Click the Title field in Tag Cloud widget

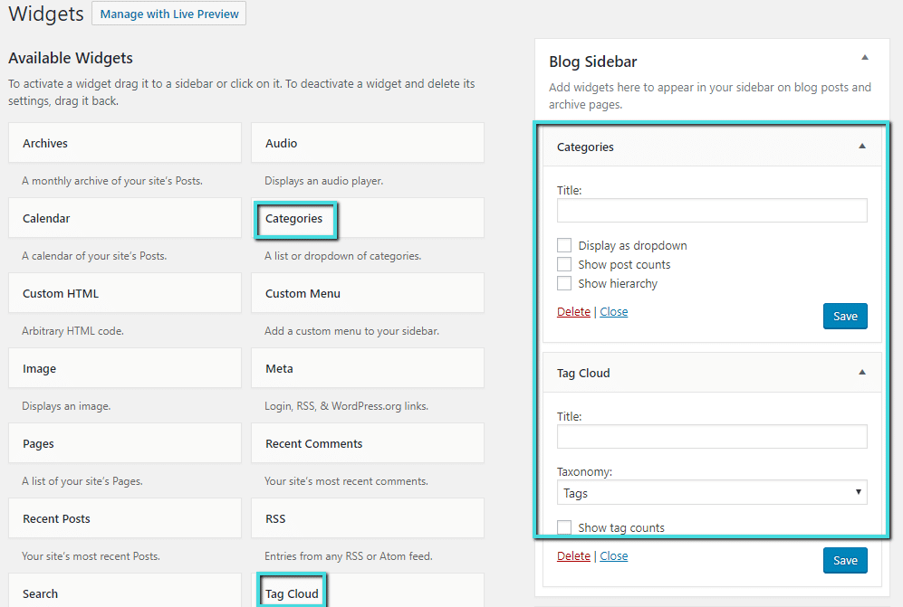point(711,437)
